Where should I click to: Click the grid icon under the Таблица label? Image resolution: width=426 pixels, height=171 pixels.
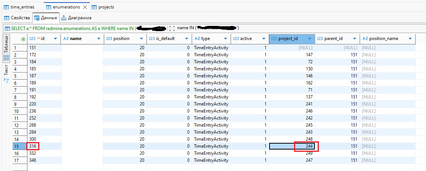point(6,58)
